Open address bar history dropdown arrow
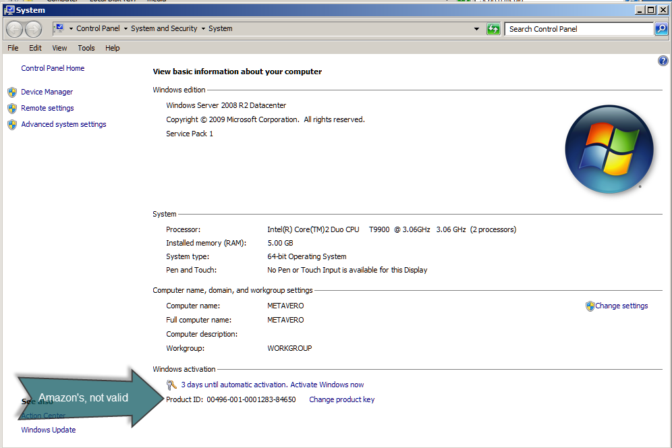 [476, 29]
